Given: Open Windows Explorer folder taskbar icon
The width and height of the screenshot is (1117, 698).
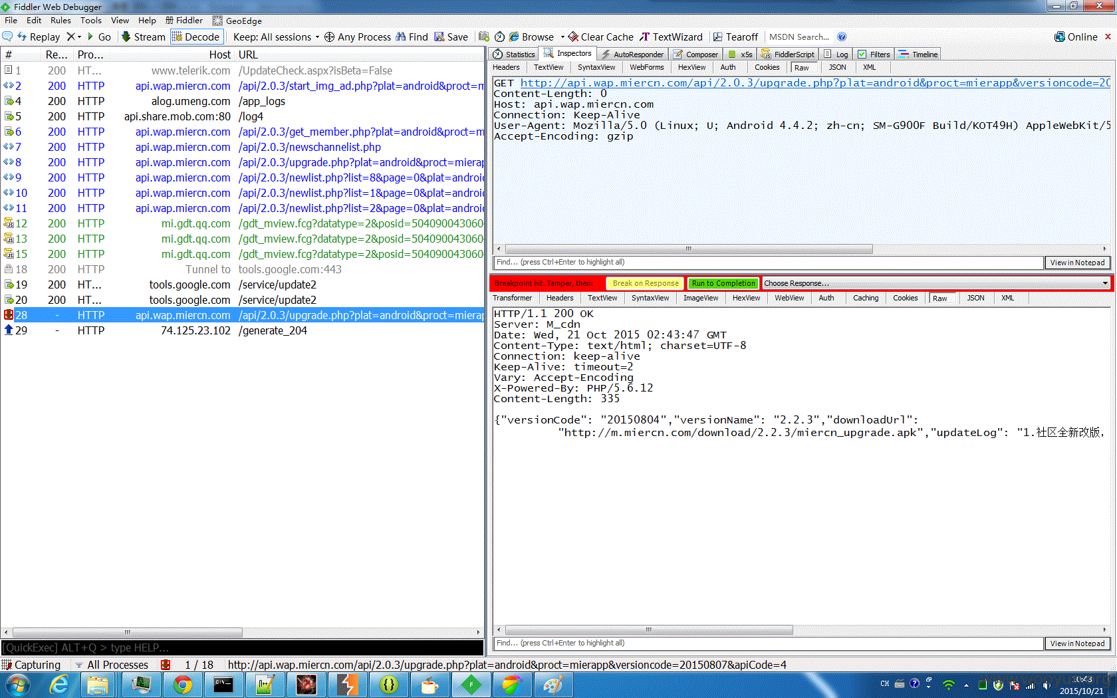Looking at the screenshot, I should 98,685.
